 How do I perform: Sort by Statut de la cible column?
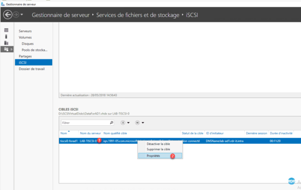192,133
